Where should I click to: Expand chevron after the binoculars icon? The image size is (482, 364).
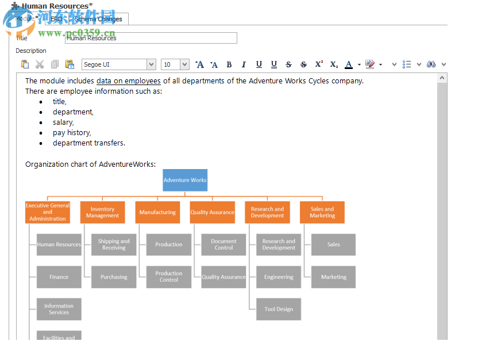(444, 64)
